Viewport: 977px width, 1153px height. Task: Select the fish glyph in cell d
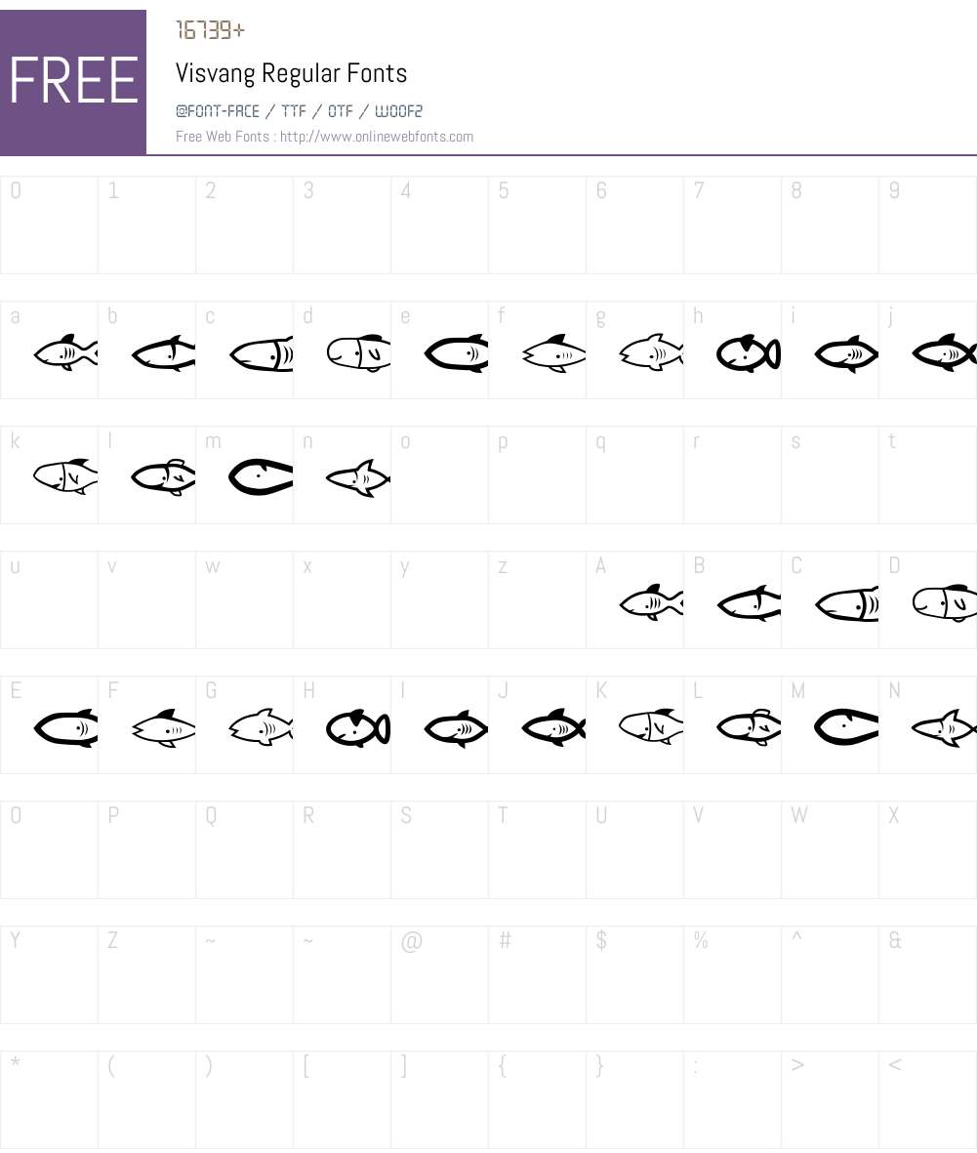tap(359, 353)
